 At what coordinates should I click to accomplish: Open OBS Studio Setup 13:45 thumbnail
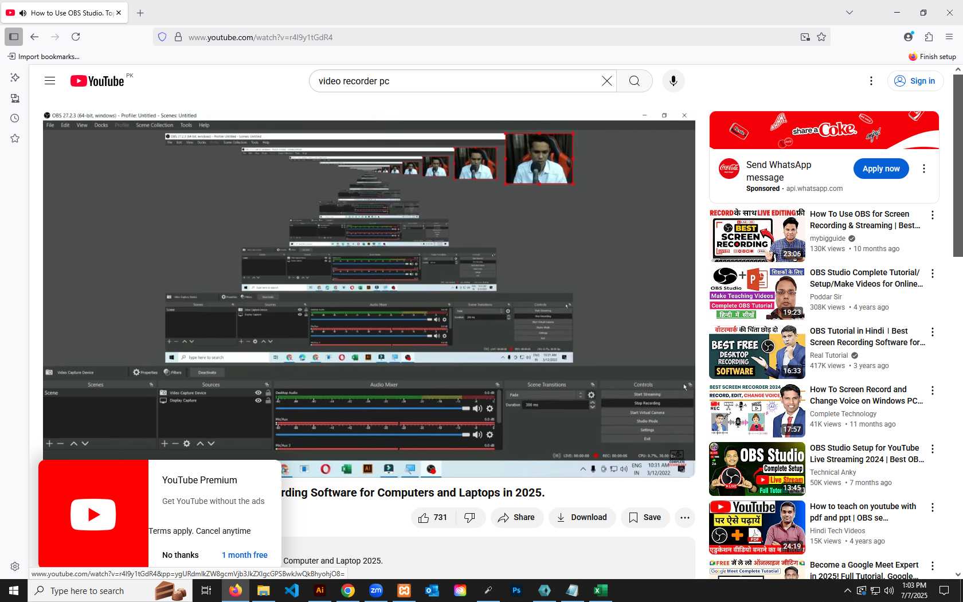[757, 469]
